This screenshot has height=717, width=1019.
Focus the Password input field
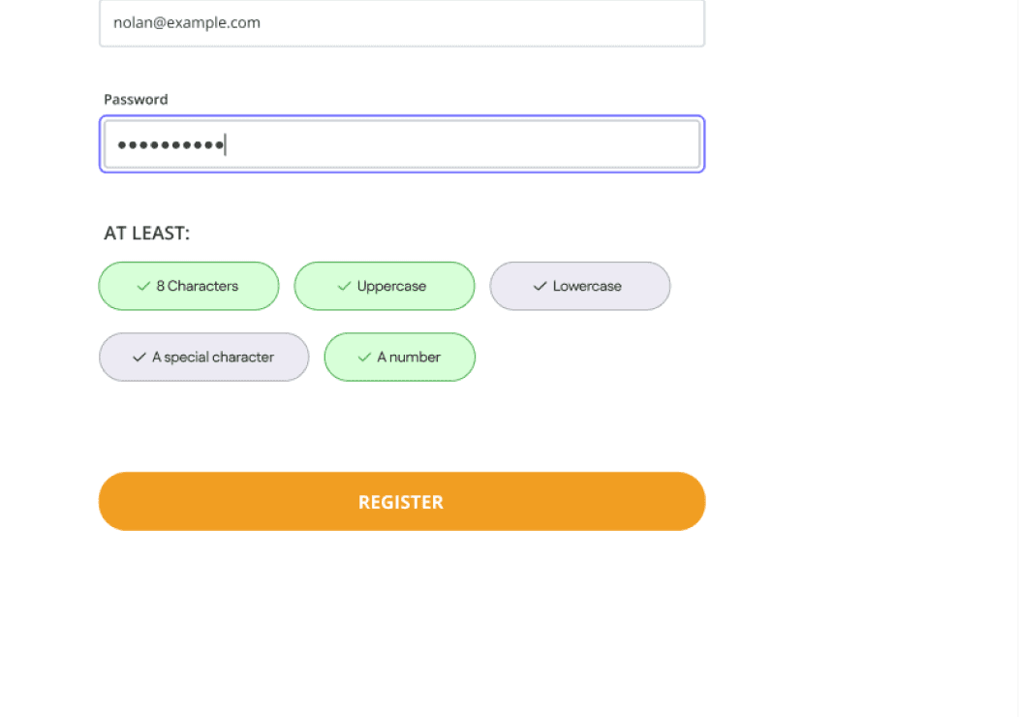402,144
